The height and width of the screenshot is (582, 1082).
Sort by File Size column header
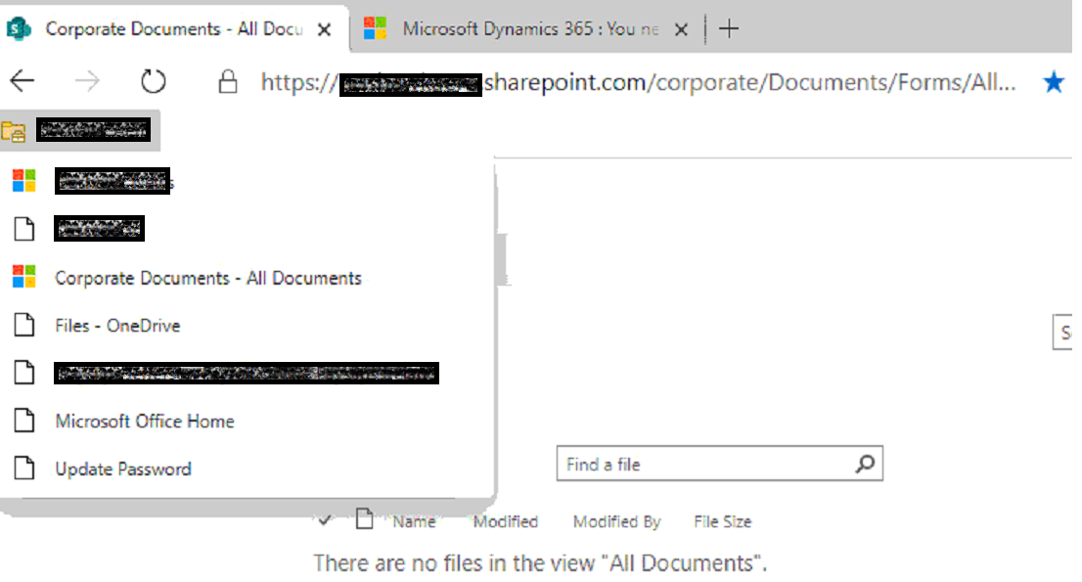click(x=723, y=522)
